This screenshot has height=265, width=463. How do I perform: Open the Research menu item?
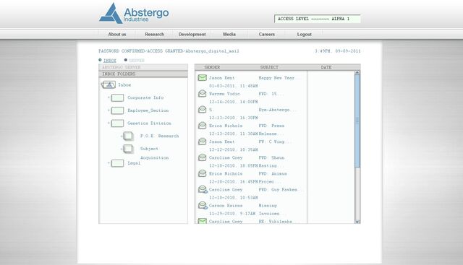pos(154,34)
